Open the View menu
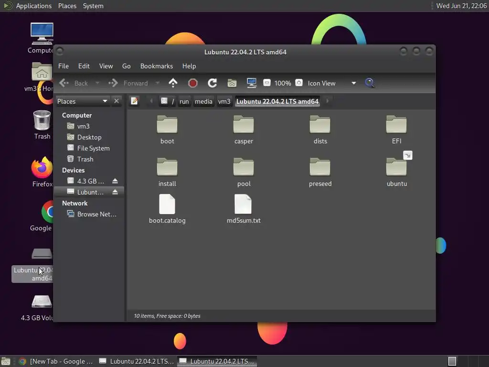 tap(106, 66)
